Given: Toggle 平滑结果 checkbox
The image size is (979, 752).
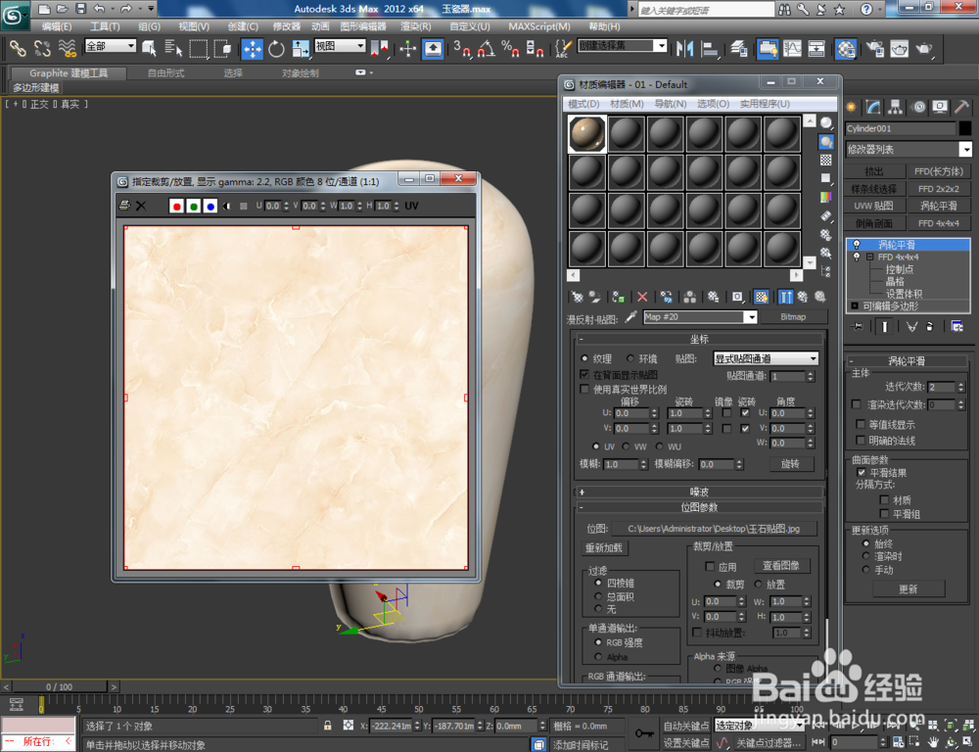Looking at the screenshot, I should click(x=862, y=473).
